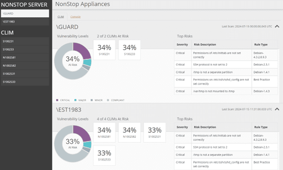283x170 pixels.
Task: Sort \EST1983 table by Severity header
Action: coord(182,127)
